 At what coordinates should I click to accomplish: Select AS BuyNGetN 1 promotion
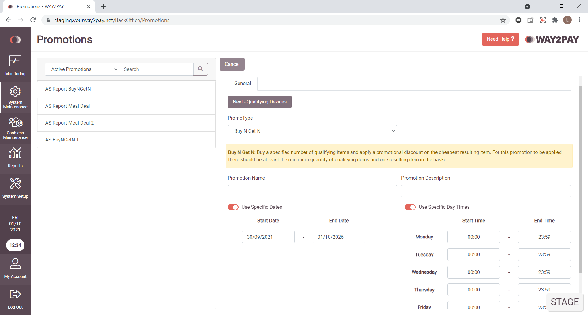126,140
